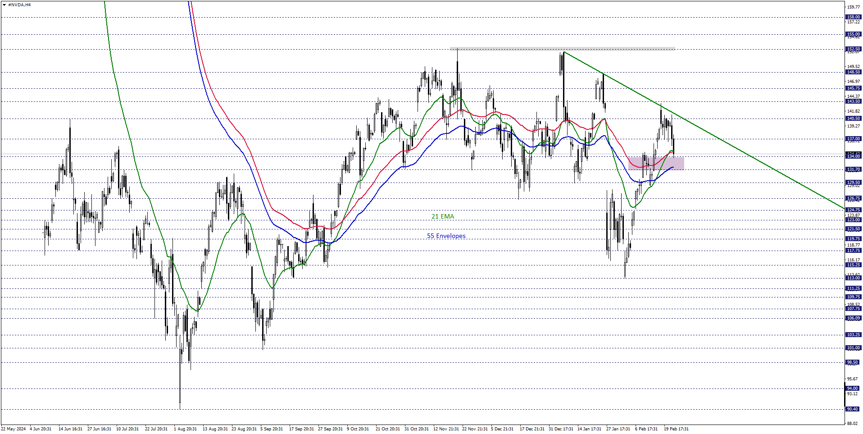Click the "27 Sep 20:31" time label
Screen dimensions: 863x434
(330, 429)
